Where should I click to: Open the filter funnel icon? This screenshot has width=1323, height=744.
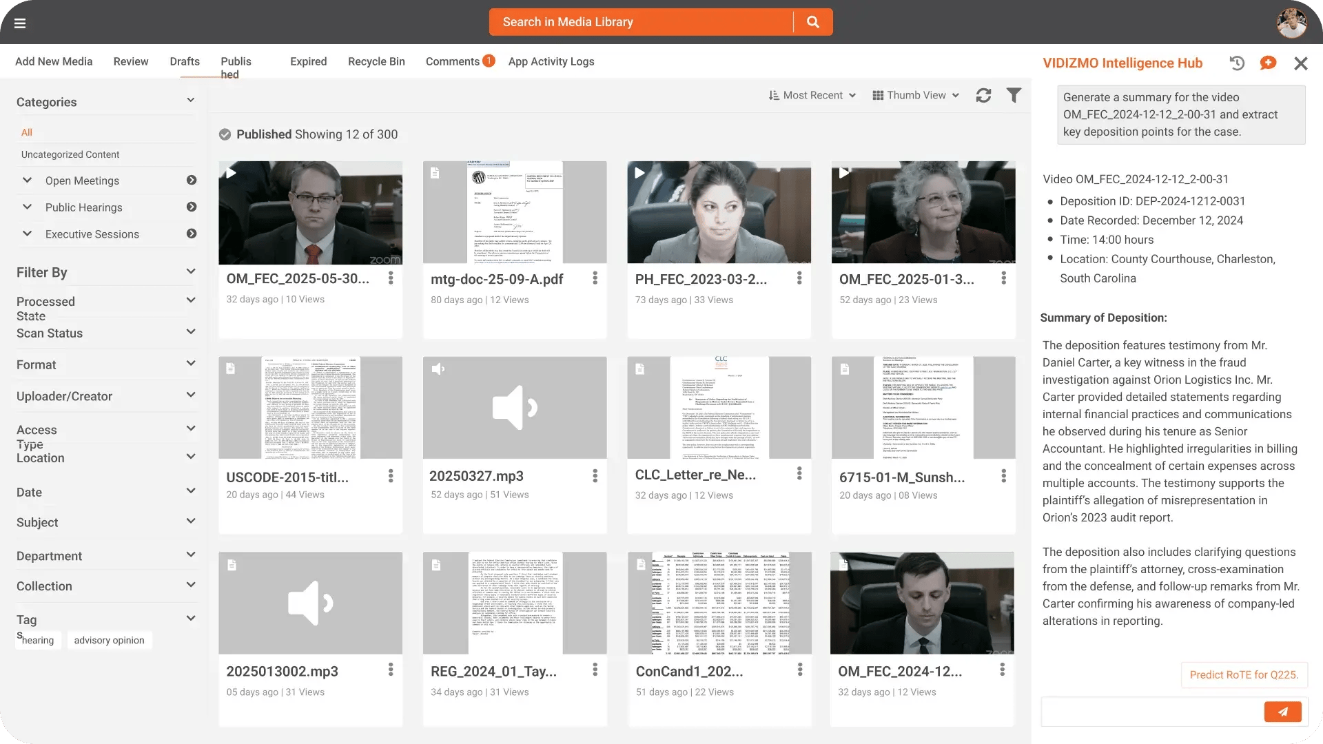[x=1014, y=95]
